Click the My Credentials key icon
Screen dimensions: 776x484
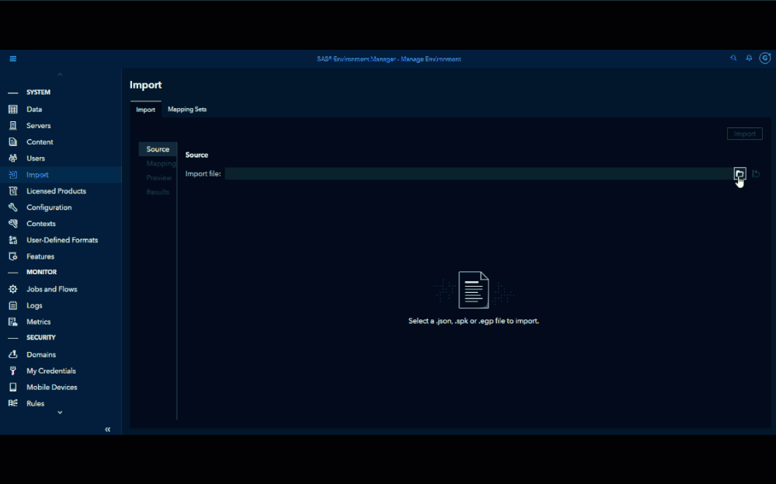click(13, 371)
